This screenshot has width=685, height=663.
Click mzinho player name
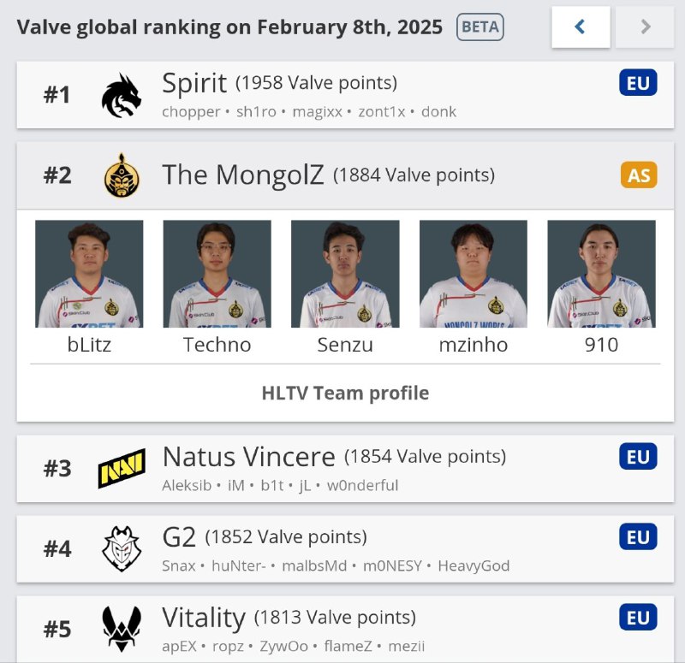473,345
